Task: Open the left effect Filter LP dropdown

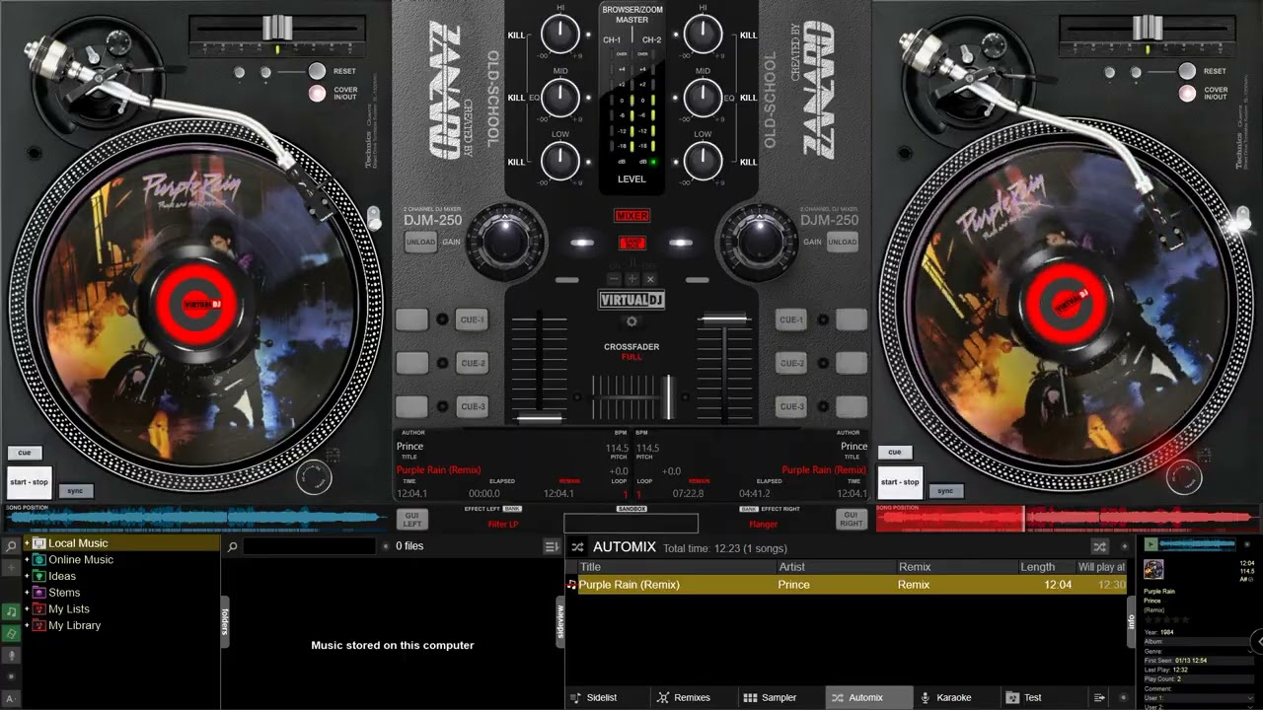Action: [503, 524]
